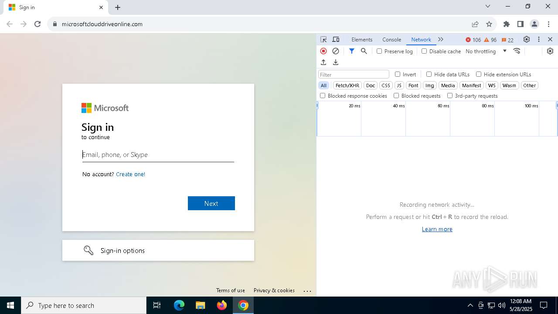Filter requests by Font

(x=413, y=85)
